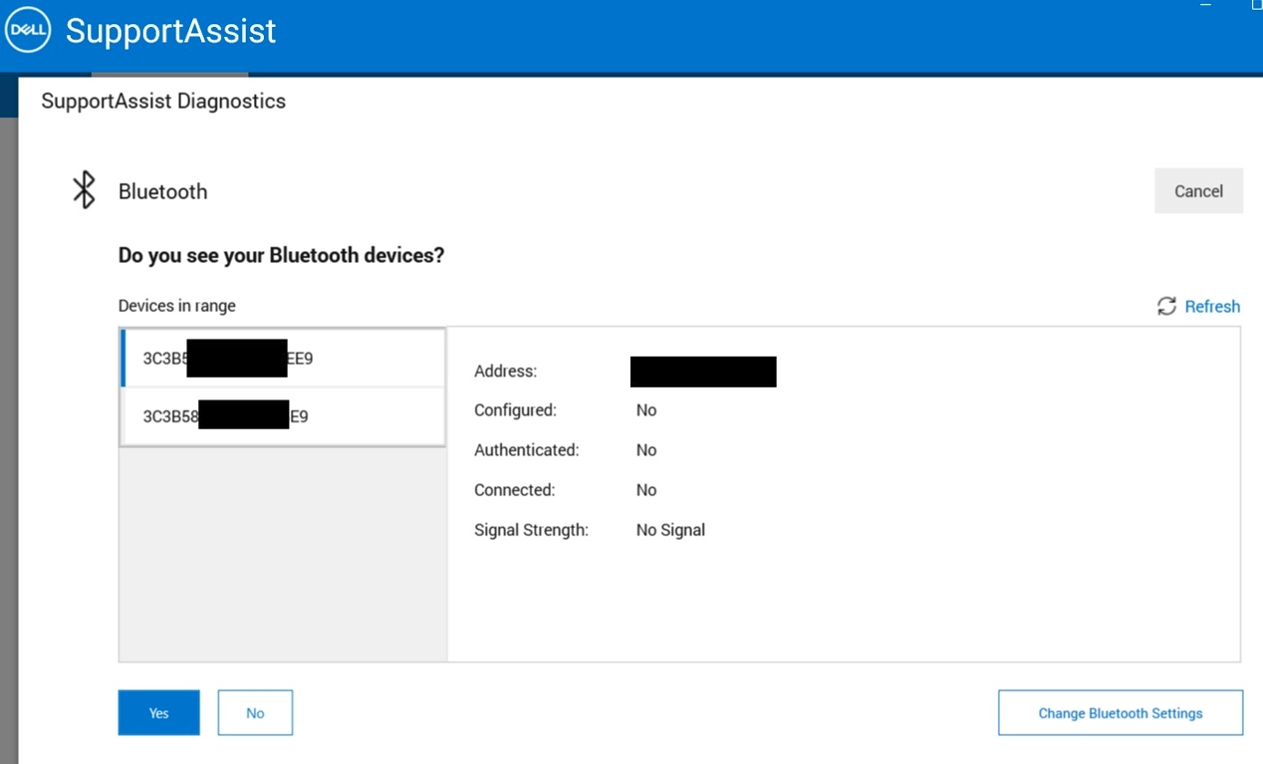Cancel the Bluetooth diagnostic test
The image size is (1263, 764).
coord(1198,191)
